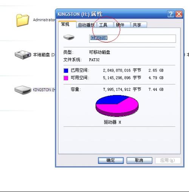The width and height of the screenshot is (189, 192).
Task: Select the KINGSTON removable drive icon
Action: coord(23,90)
